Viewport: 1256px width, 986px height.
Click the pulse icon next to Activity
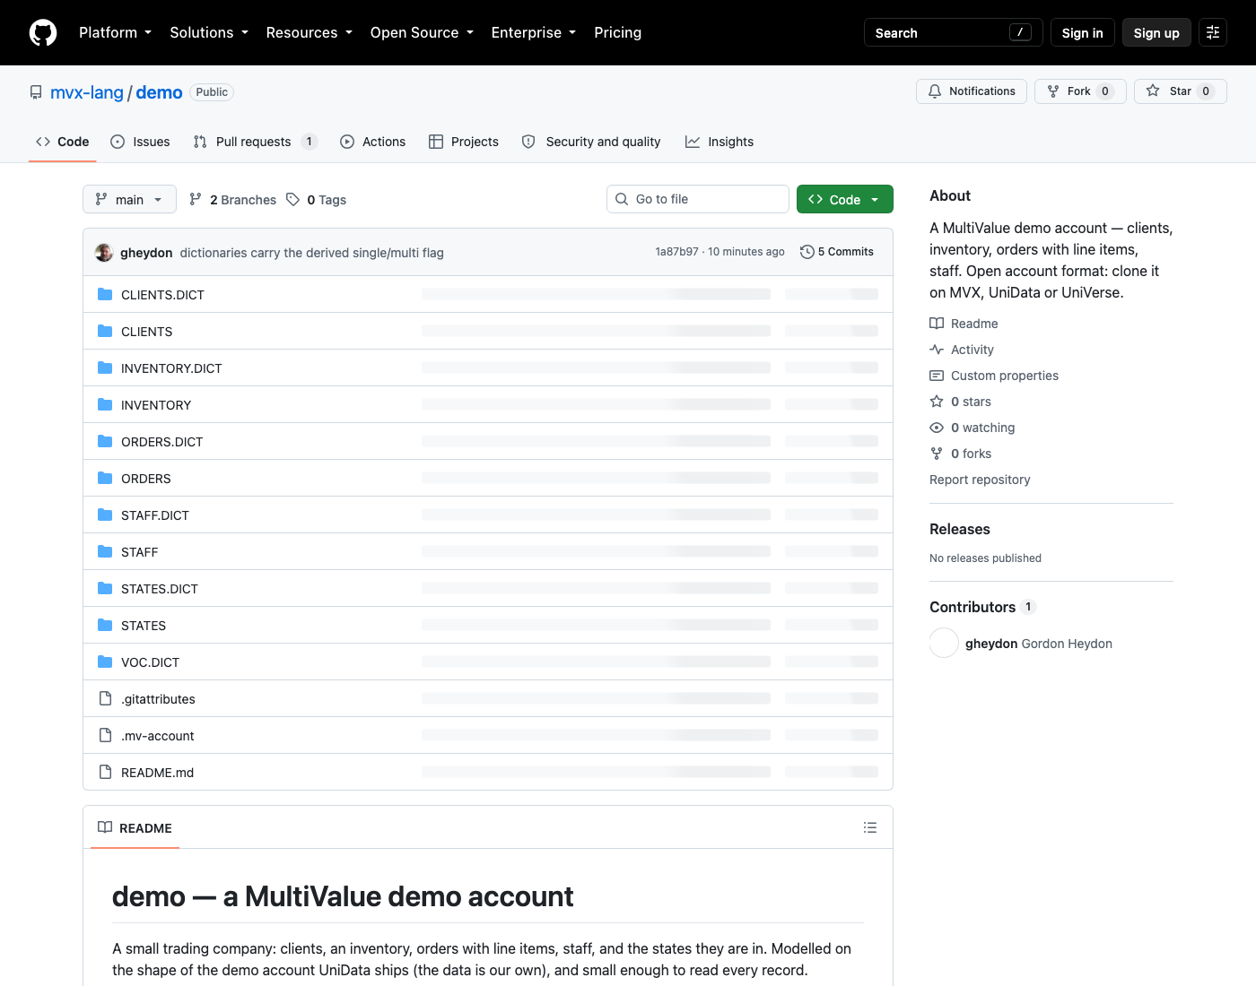click(x=937, y=350)
